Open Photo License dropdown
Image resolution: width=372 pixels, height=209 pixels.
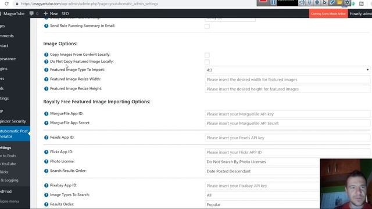point(262,161)
